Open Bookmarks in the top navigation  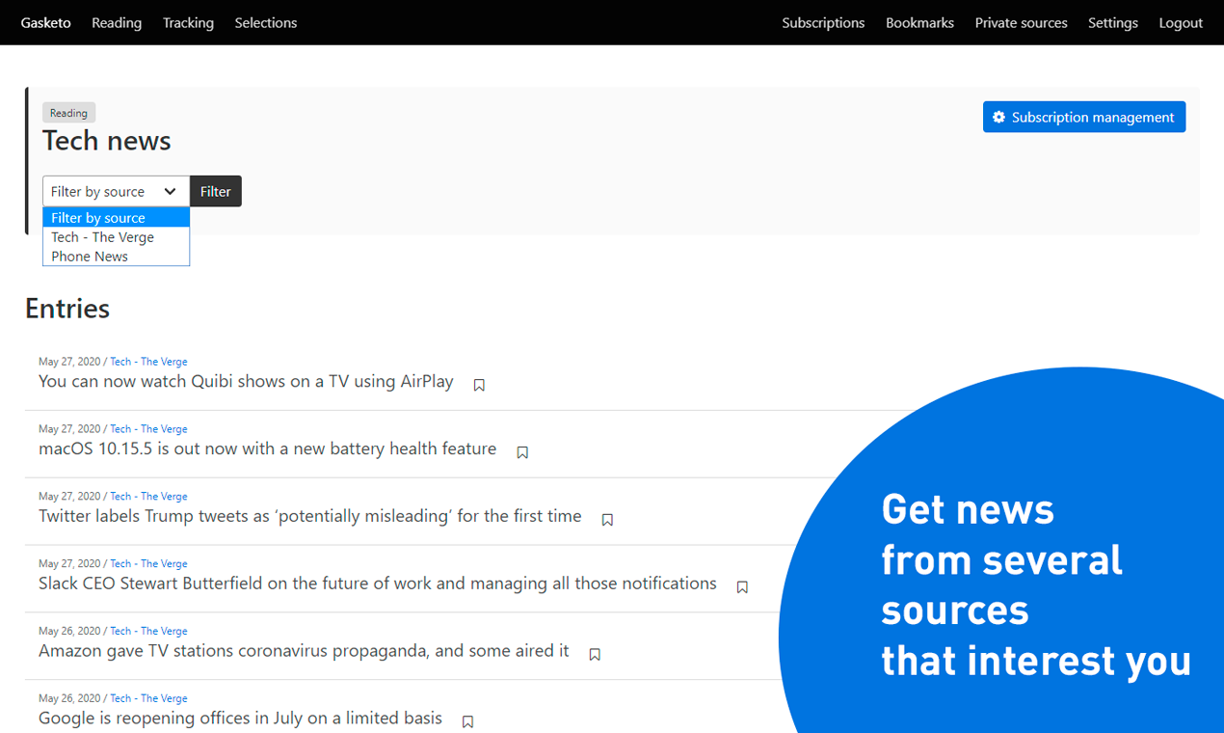click(x=919, y=22)
